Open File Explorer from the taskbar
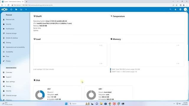 pos(101,104)
